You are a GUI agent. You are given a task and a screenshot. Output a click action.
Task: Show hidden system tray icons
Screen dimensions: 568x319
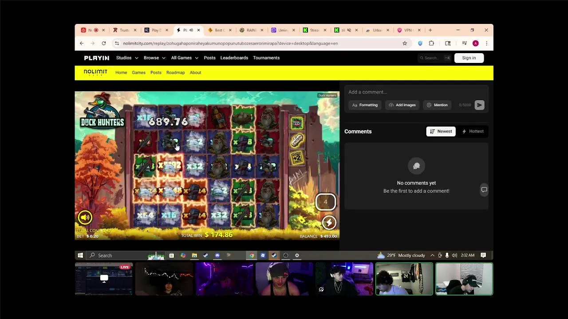point(432,256)
